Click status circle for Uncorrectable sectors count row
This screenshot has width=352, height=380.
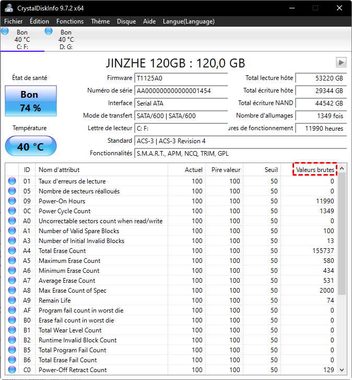coord(12,221)
